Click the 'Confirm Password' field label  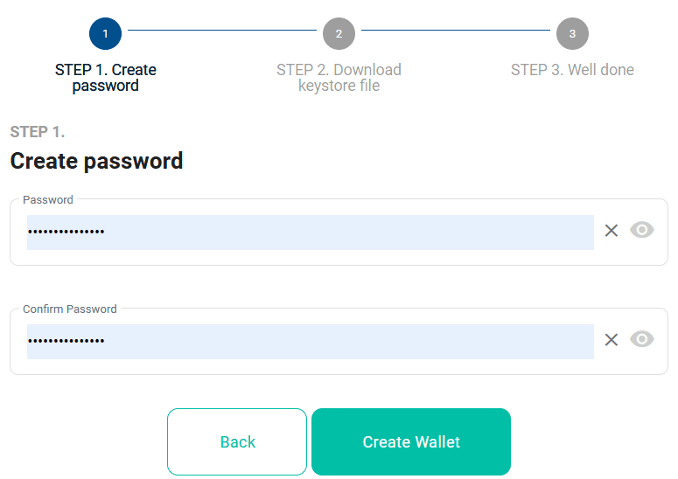tap(70, 309)
